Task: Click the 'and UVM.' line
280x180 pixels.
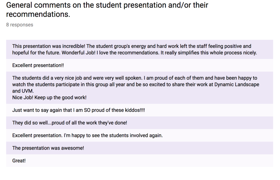Action: (x=23, y=91)
